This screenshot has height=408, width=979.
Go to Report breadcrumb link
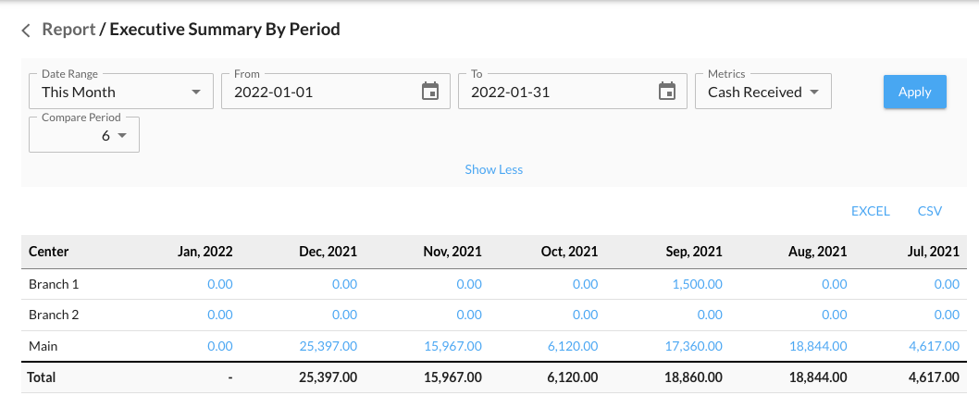(68, 30)
